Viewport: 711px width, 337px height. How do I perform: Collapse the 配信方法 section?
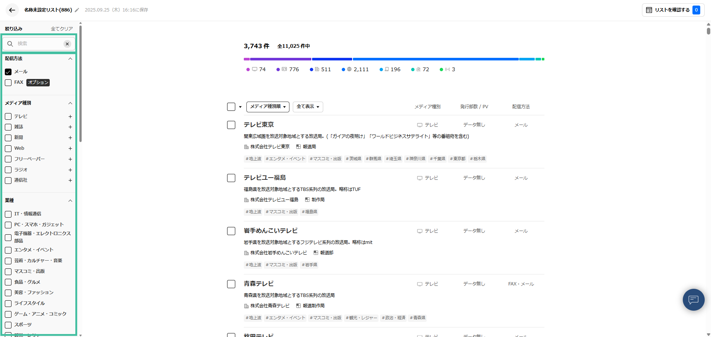70,59
